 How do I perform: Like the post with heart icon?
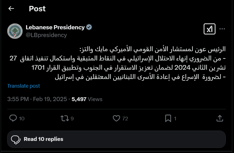pyautogui.click(x=116, y=118)
